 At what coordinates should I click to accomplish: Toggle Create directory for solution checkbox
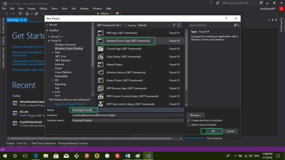coord(189,120)
